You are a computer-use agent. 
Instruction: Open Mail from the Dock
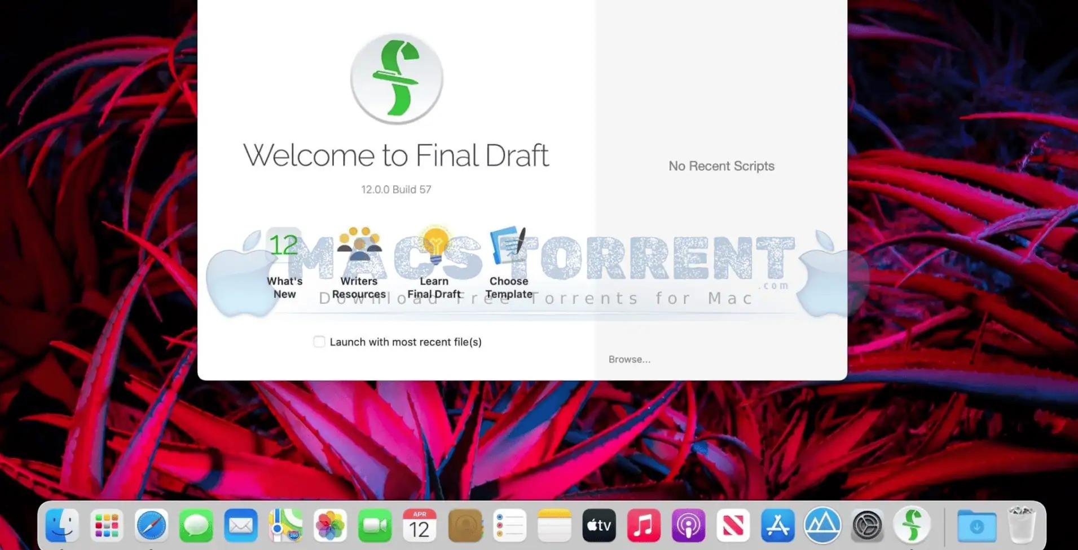click(x=241, y=525)
